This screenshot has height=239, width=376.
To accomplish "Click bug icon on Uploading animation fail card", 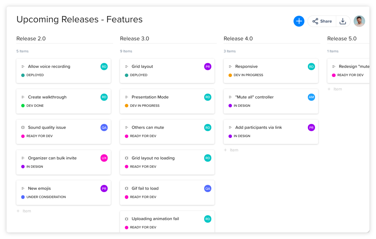I will (126, 219).
